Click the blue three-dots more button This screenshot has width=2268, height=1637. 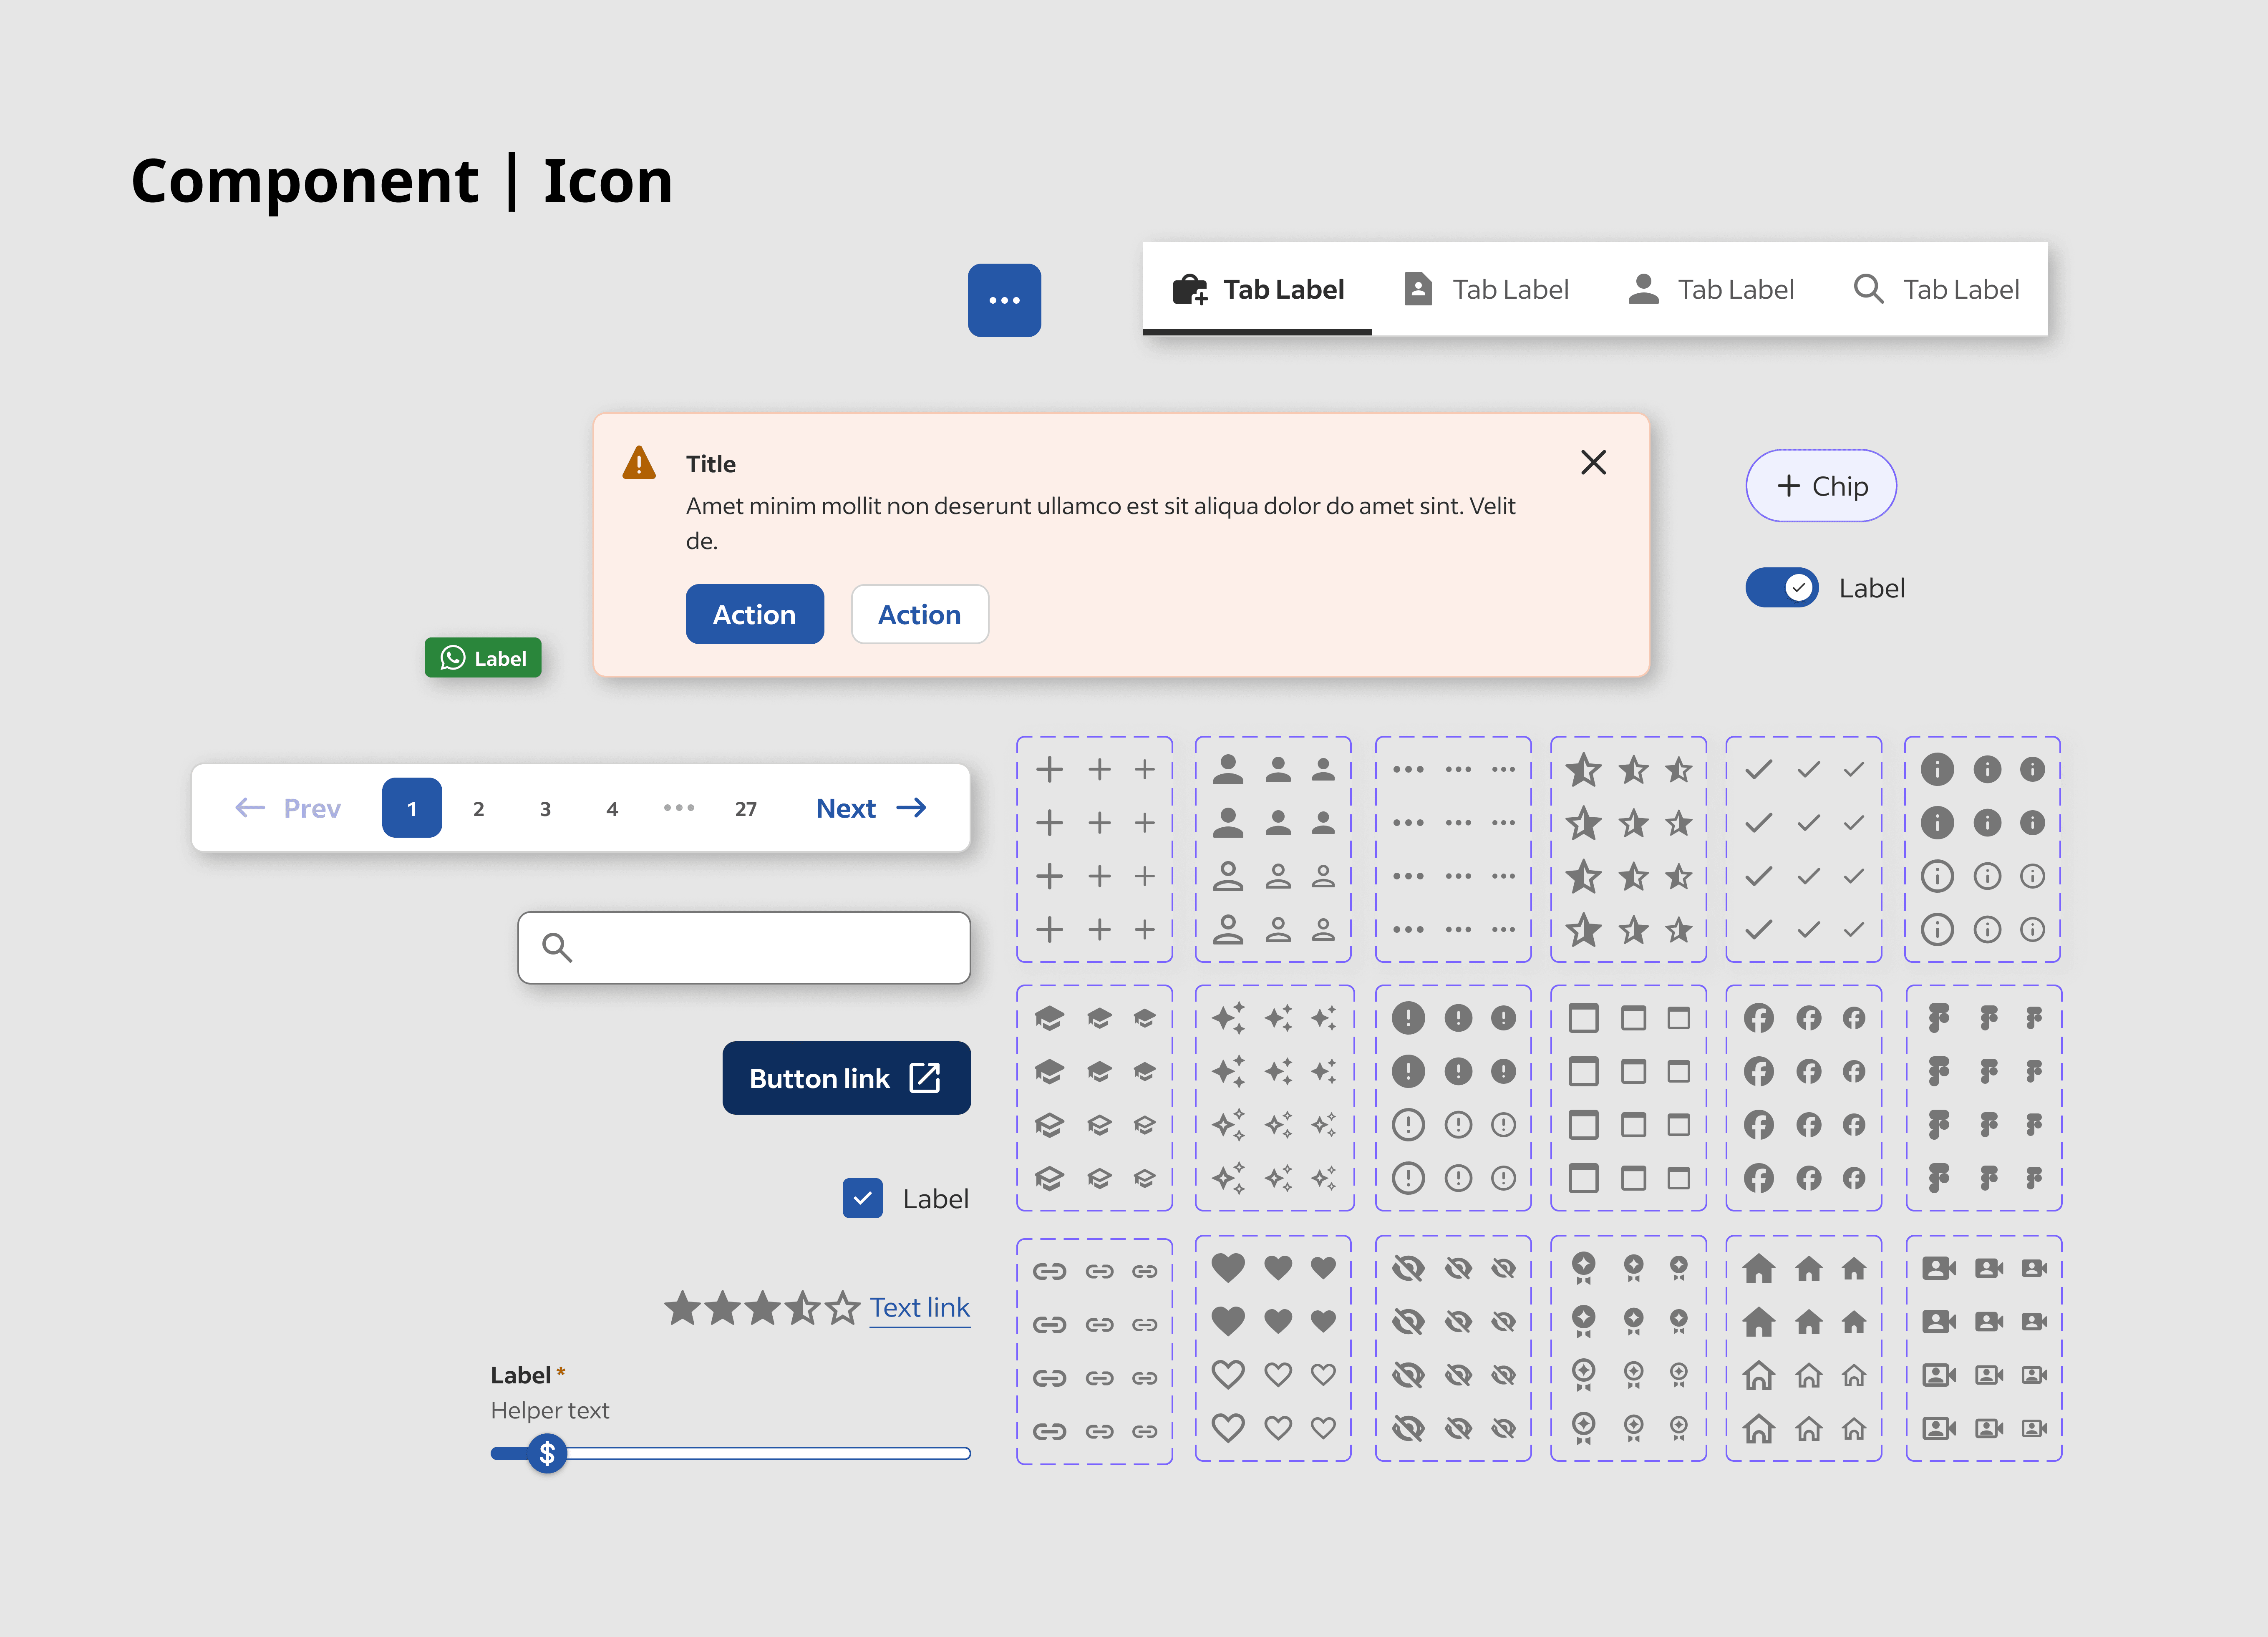tap(1004, 300)
